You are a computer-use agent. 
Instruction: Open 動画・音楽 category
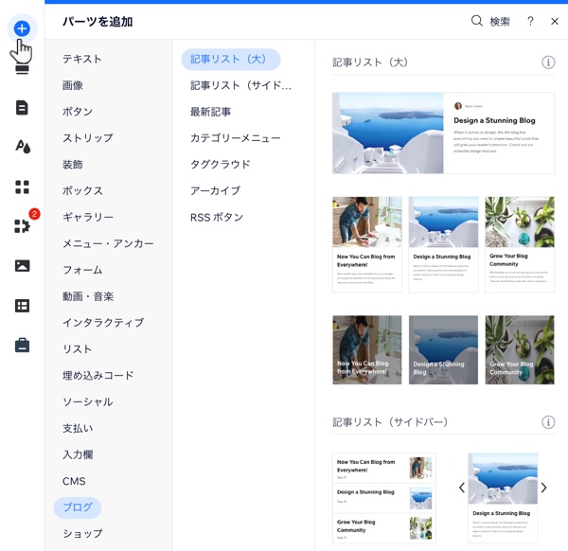coord(88,296)
